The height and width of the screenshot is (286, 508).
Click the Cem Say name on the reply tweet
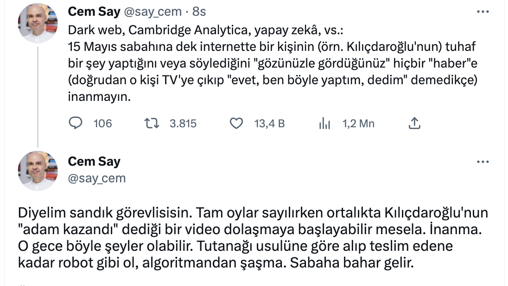(x=95, y=162)
